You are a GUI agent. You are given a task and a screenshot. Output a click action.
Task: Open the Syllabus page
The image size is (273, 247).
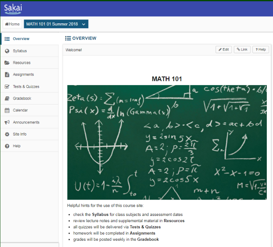pyautogui.click(x=29, y=51)
